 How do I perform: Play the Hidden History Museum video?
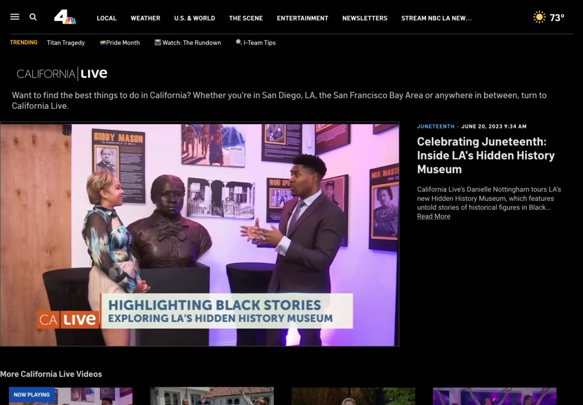coord(199,235)
